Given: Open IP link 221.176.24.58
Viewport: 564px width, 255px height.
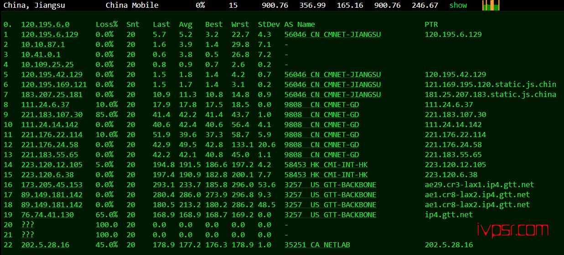Looking at the screenshot, I should click(50, 145).
